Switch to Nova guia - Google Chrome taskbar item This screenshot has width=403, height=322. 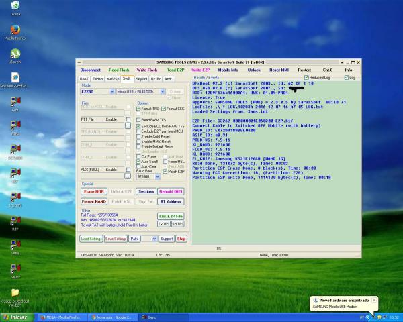[113, 317]
